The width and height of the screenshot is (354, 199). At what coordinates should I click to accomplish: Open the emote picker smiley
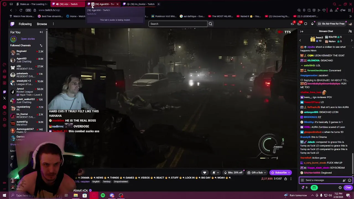350,180
